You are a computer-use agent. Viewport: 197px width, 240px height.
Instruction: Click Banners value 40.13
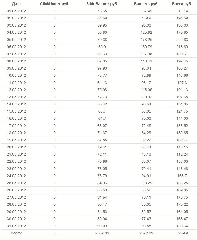click(146, 154)
